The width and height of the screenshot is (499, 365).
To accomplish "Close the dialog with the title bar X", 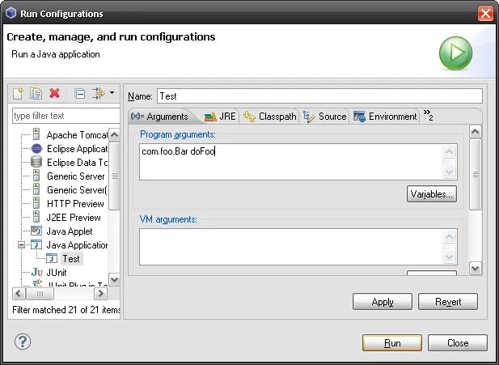I will pos(485,14).
